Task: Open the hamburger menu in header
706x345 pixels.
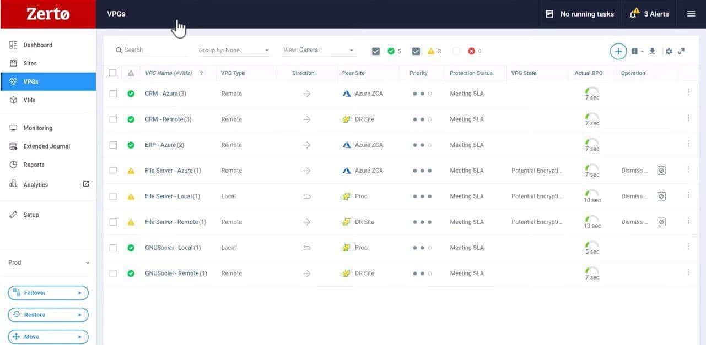Action: coord(691,14)
